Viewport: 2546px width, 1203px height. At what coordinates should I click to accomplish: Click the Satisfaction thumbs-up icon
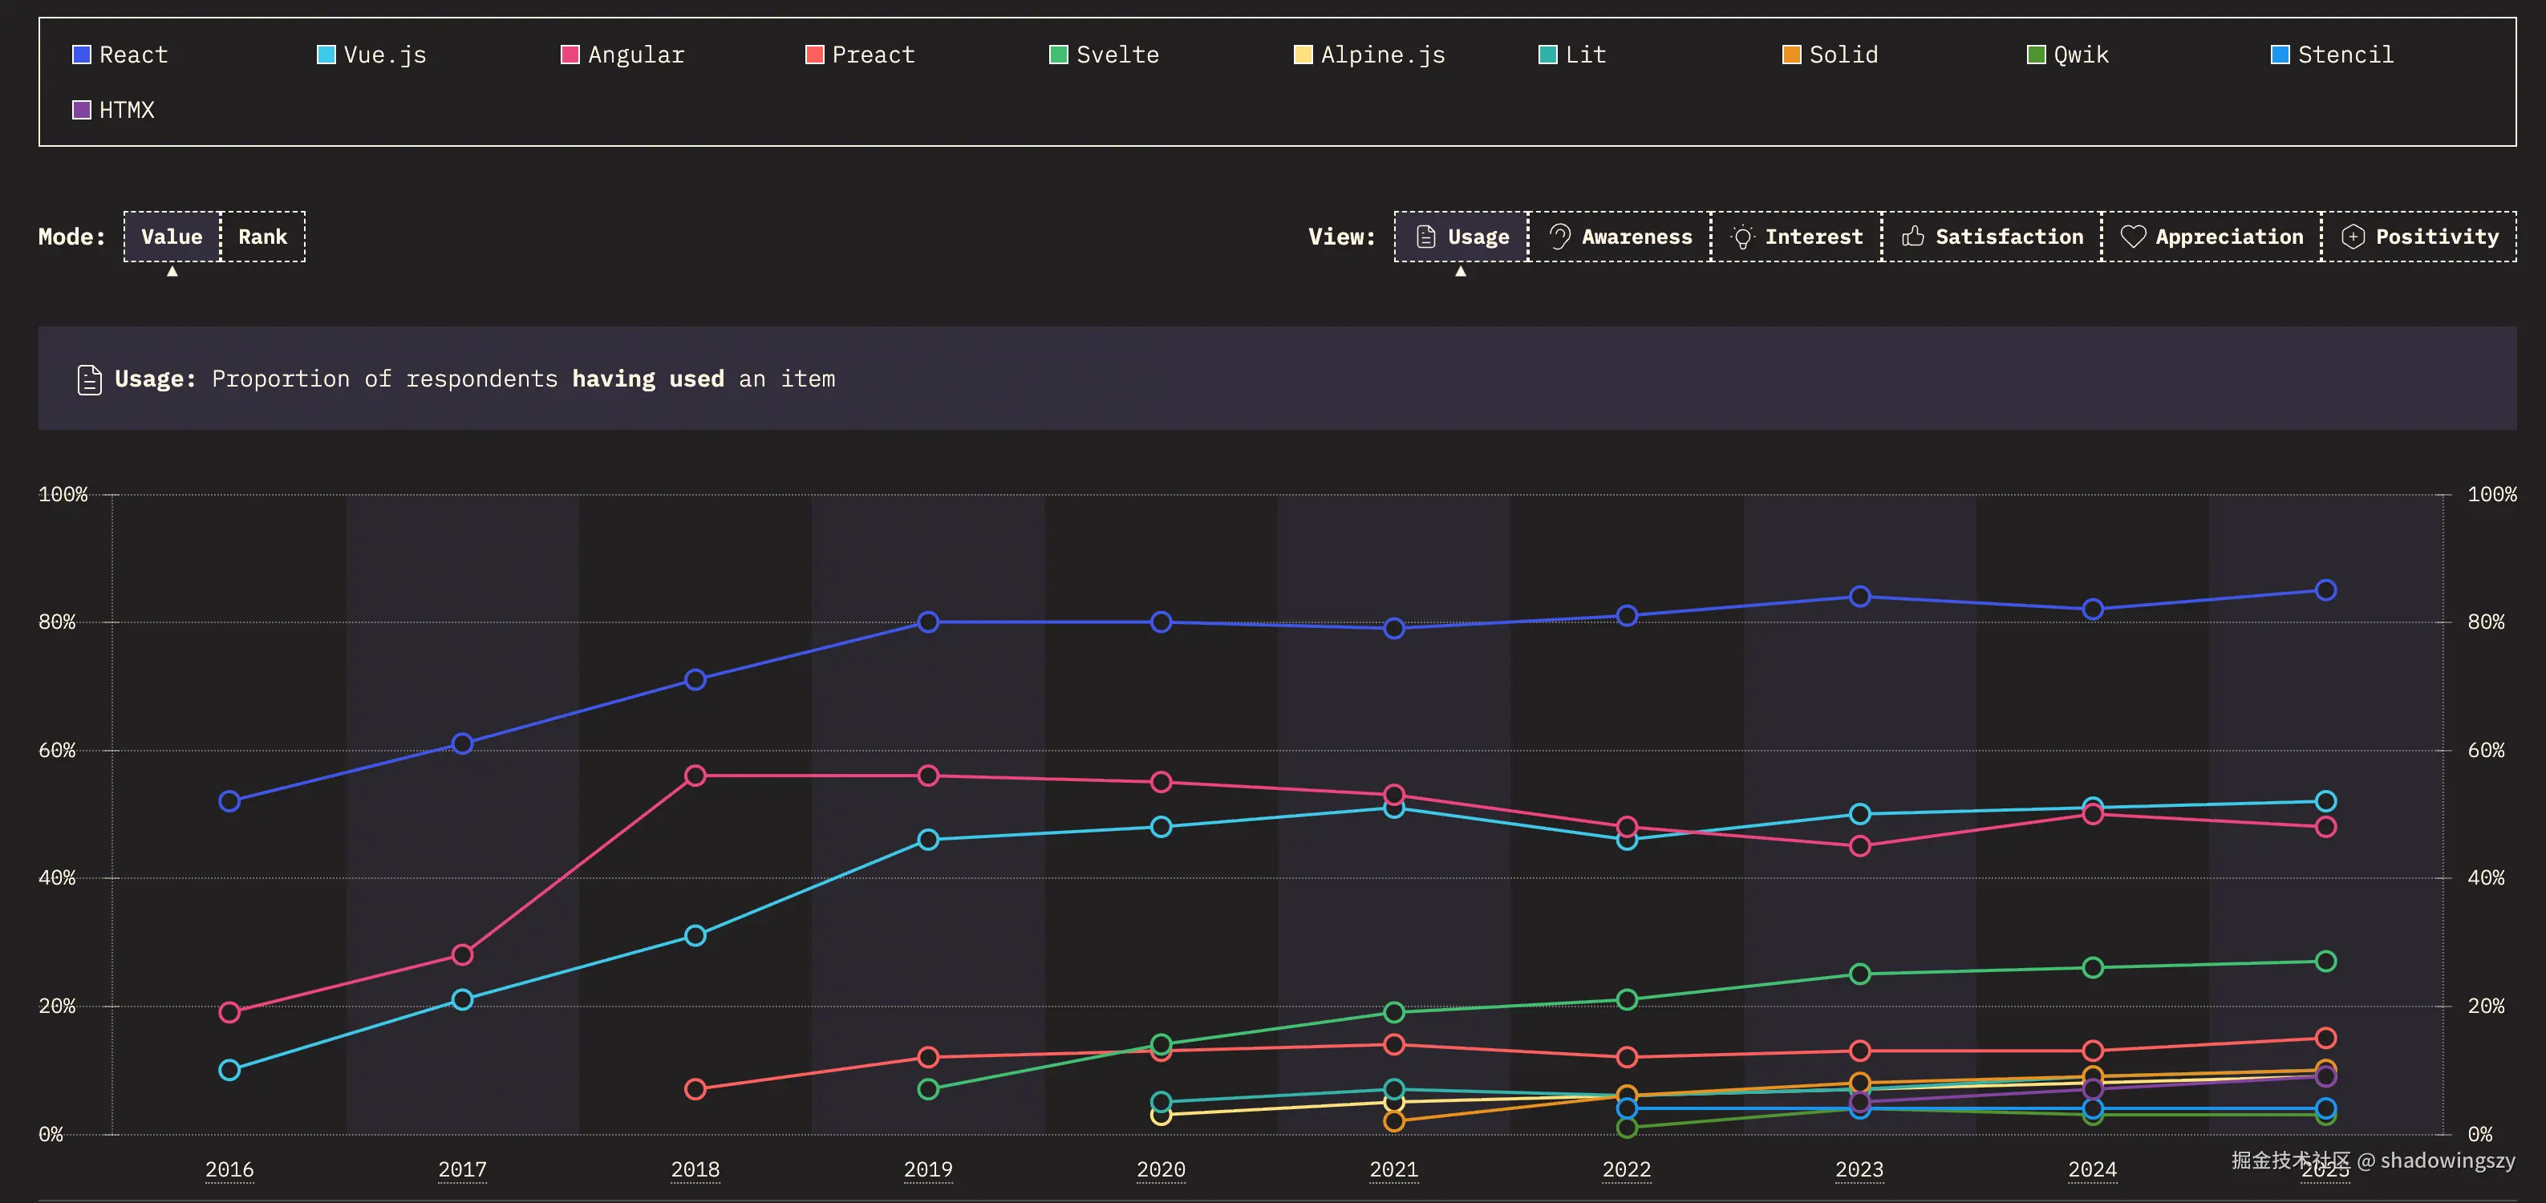tap(1912, 237)
